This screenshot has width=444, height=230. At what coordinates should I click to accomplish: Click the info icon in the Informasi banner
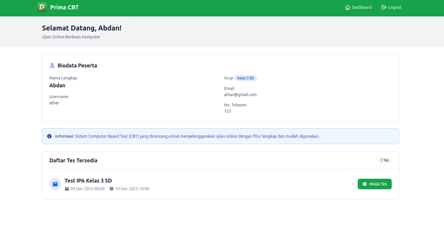click(x=49, y=136)
